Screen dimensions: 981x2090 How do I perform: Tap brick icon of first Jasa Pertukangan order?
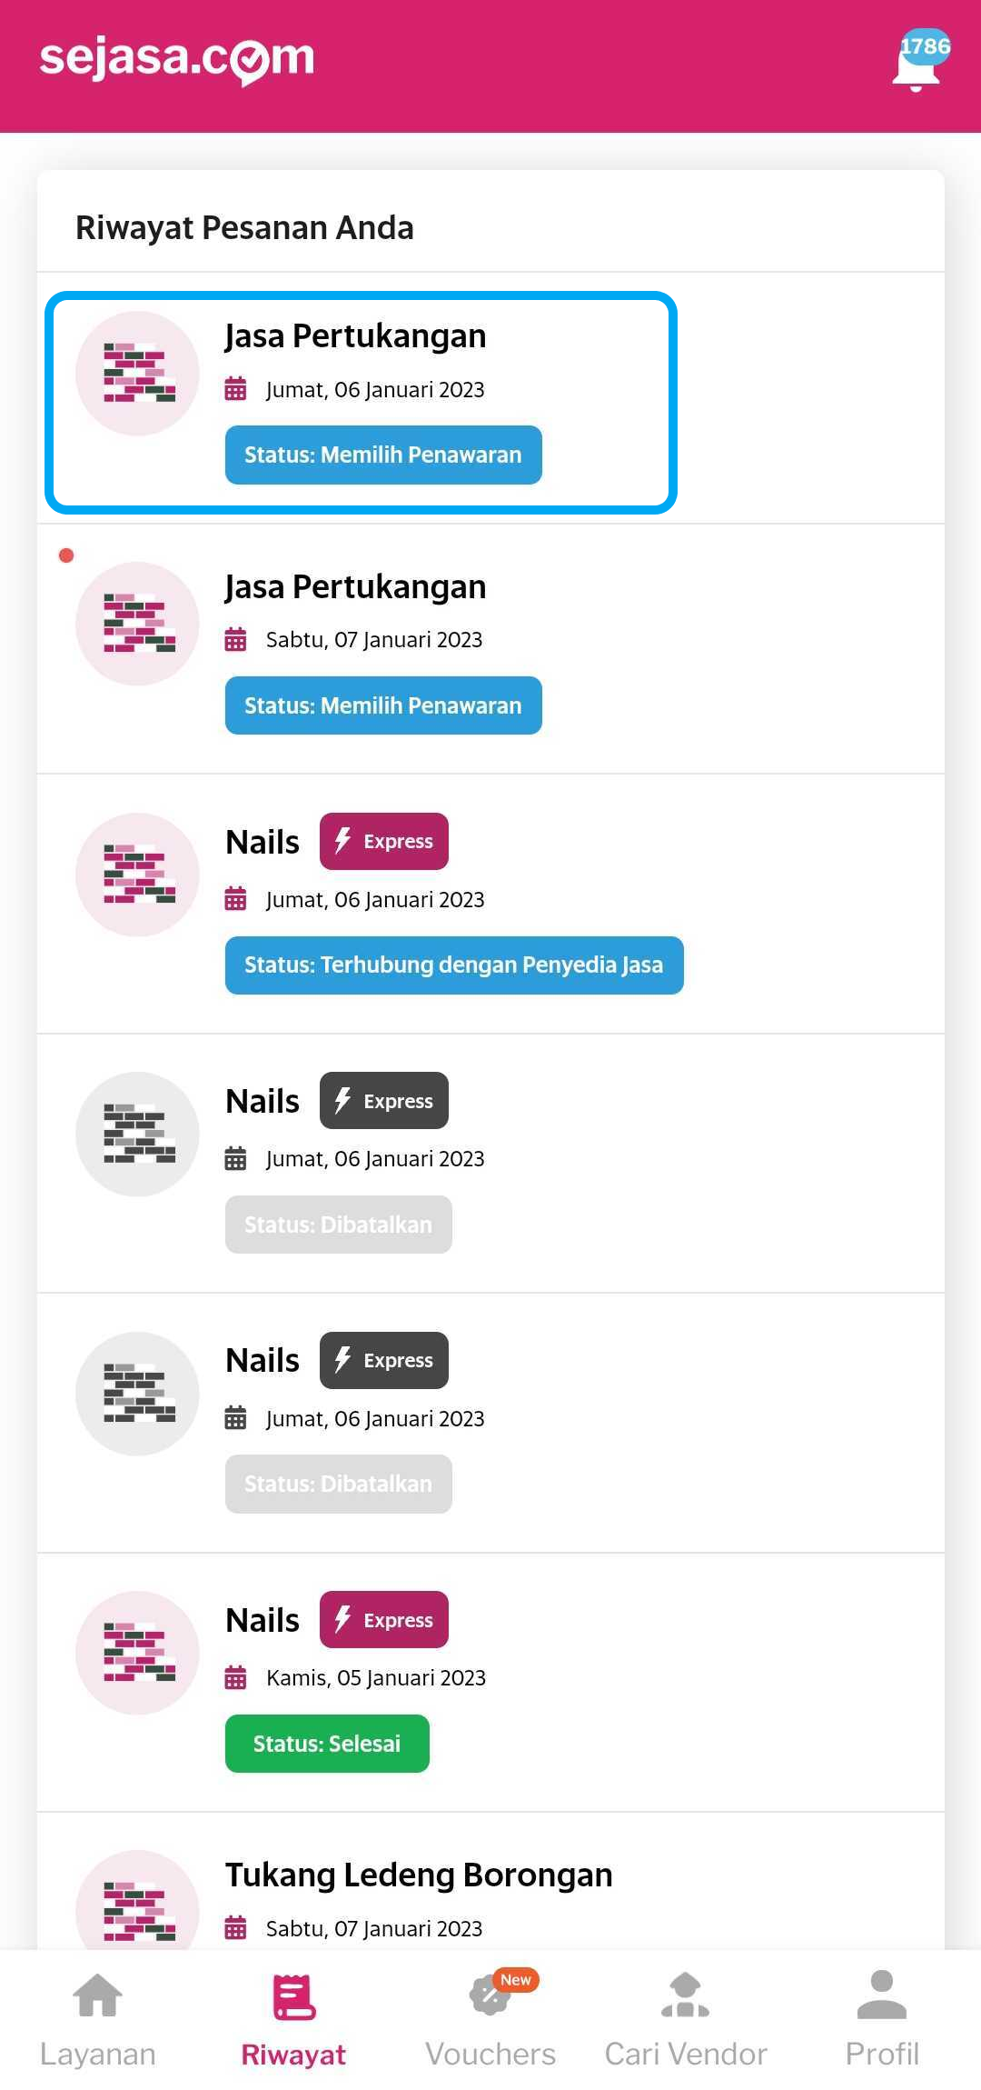point(137,374)
